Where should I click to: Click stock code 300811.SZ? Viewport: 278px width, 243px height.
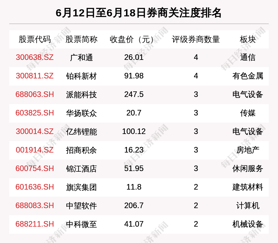click(35, 76)
